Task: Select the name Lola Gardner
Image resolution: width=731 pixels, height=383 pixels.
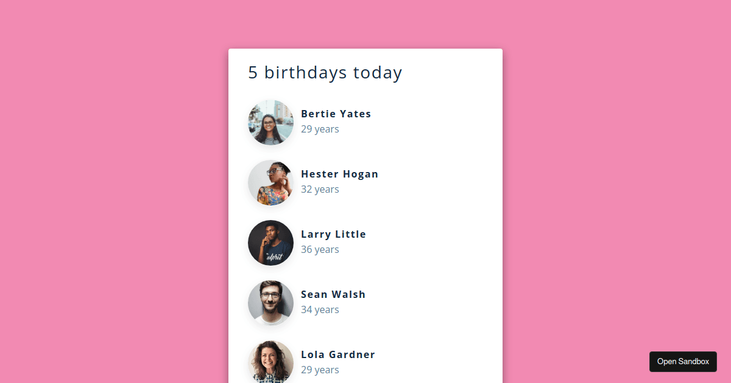Action: [337, 354]
